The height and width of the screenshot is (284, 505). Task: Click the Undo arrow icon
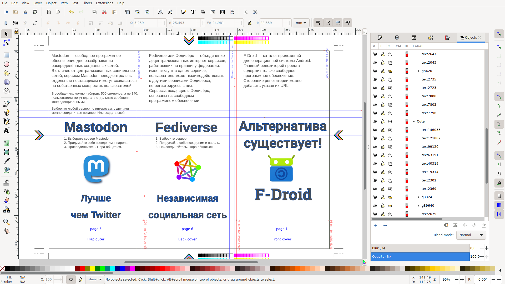click(x=71, y=12)
